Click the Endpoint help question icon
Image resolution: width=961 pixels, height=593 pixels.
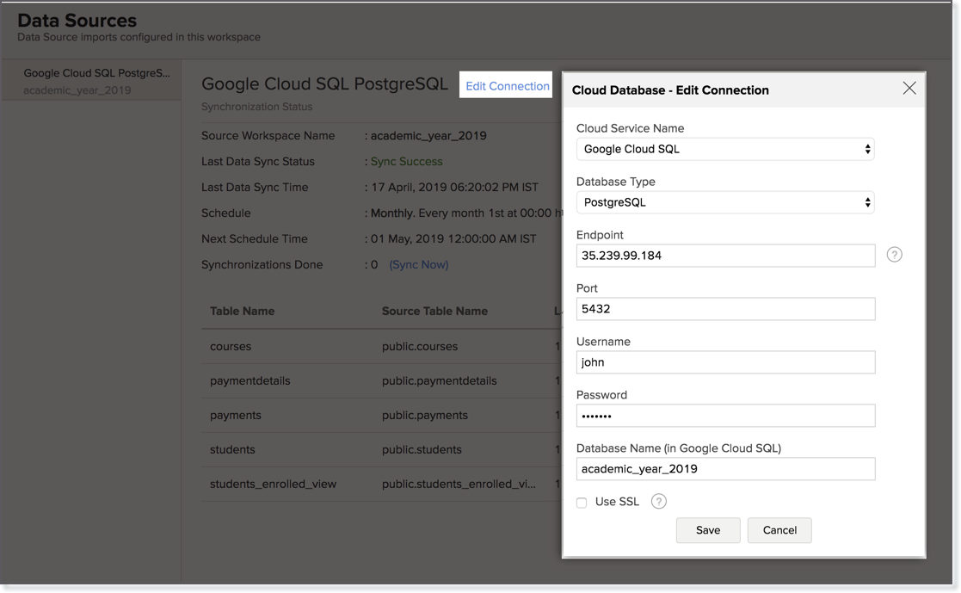pos(894,255)
